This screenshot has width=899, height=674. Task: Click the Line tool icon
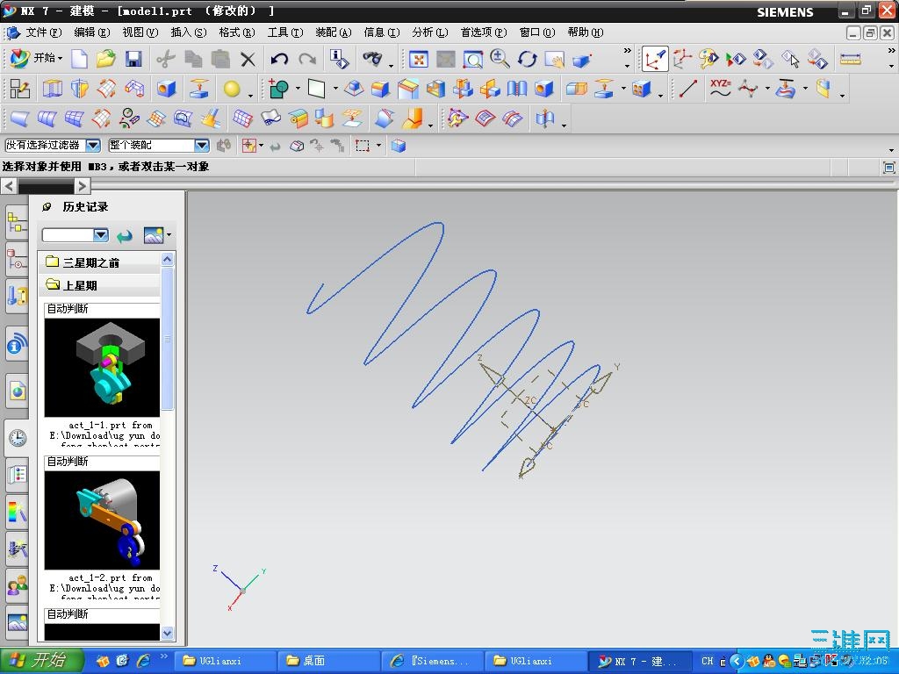coord(687,89)
